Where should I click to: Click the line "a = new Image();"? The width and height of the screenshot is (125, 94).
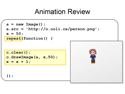coord(26,24)
